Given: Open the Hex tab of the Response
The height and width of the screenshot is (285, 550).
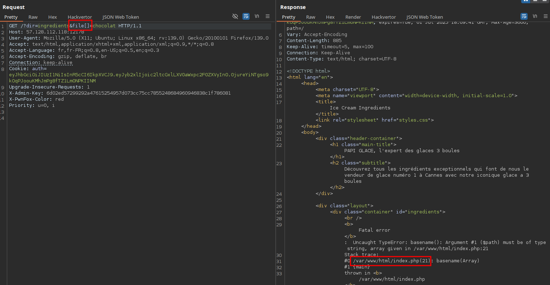Looking at the screenshot, I should pos(330,17).
